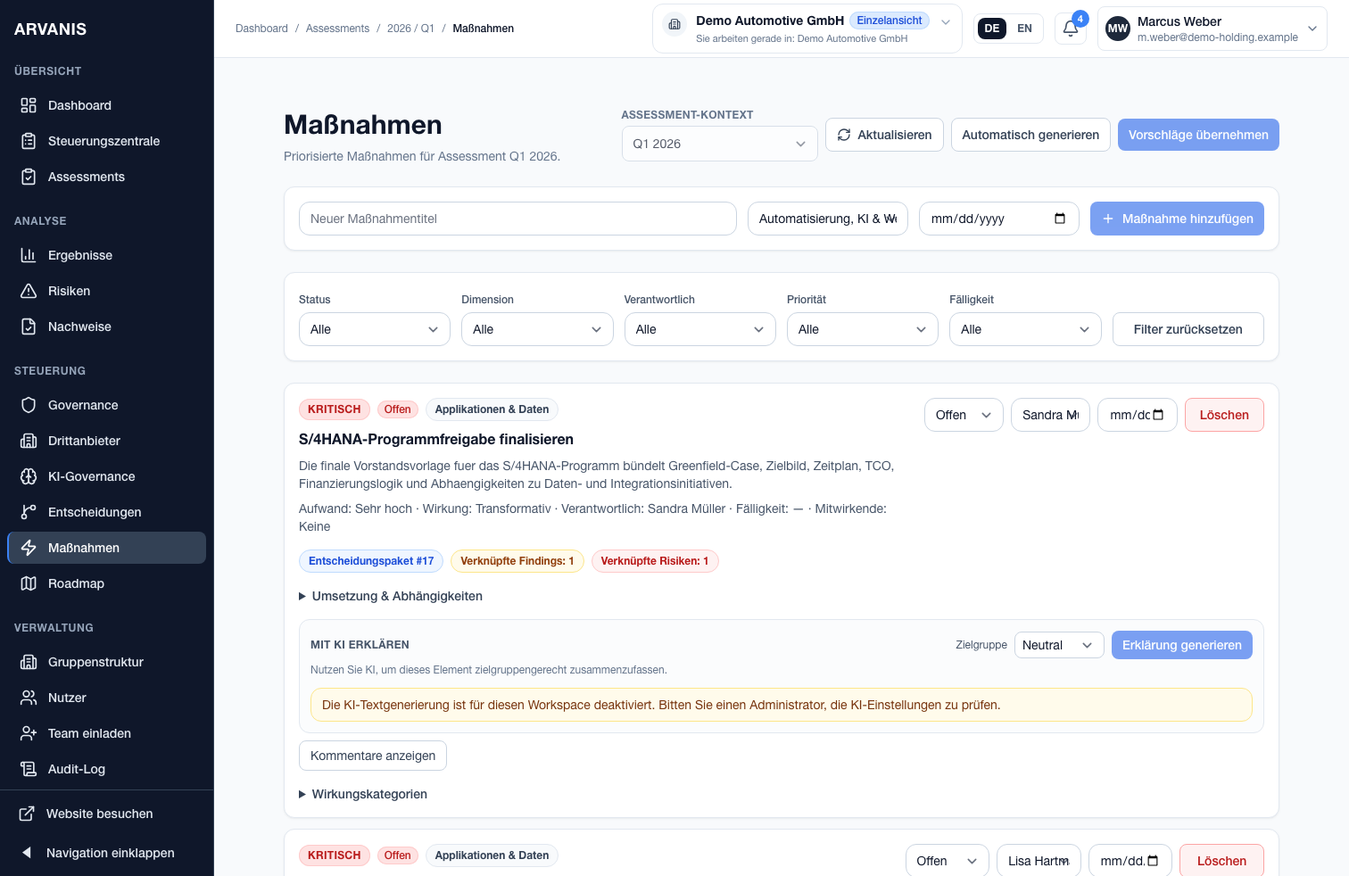Switch language to DE
Screen dimensions: 1349x876
coord(991,29)
